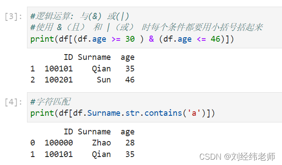282x165 pixels.
Task: Click the age value 28
Action: point(130,143)
